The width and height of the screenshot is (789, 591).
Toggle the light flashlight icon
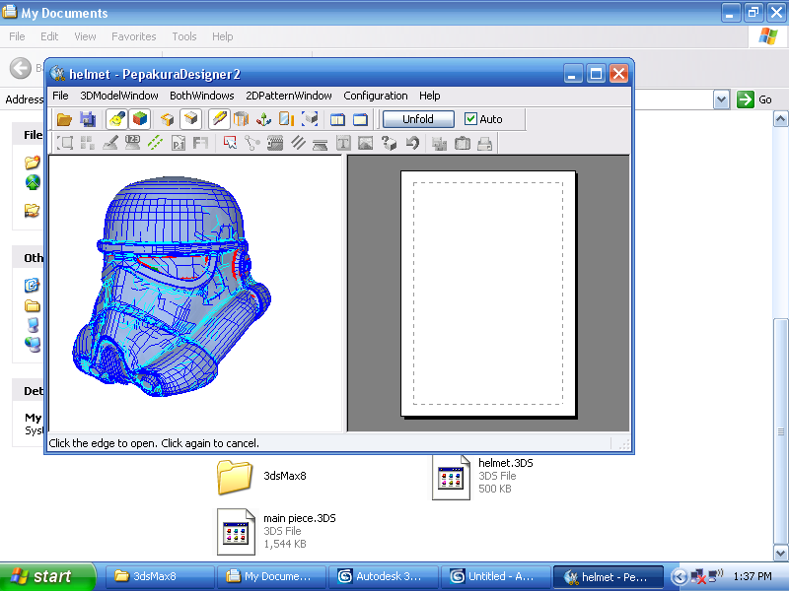tap(116, 119)
